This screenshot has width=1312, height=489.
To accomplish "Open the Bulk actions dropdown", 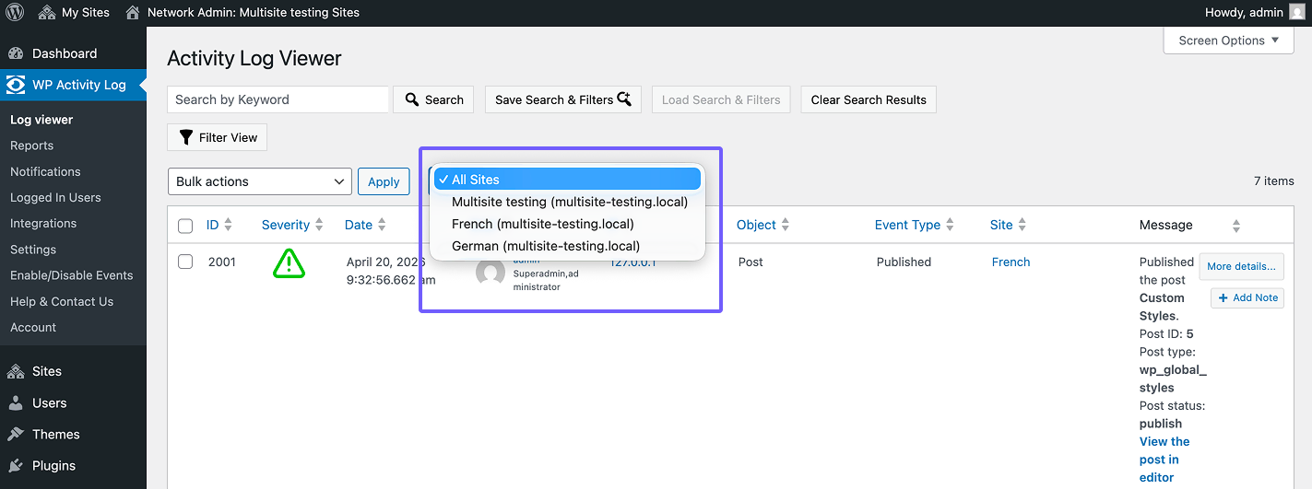I will [x=260, y=181].
